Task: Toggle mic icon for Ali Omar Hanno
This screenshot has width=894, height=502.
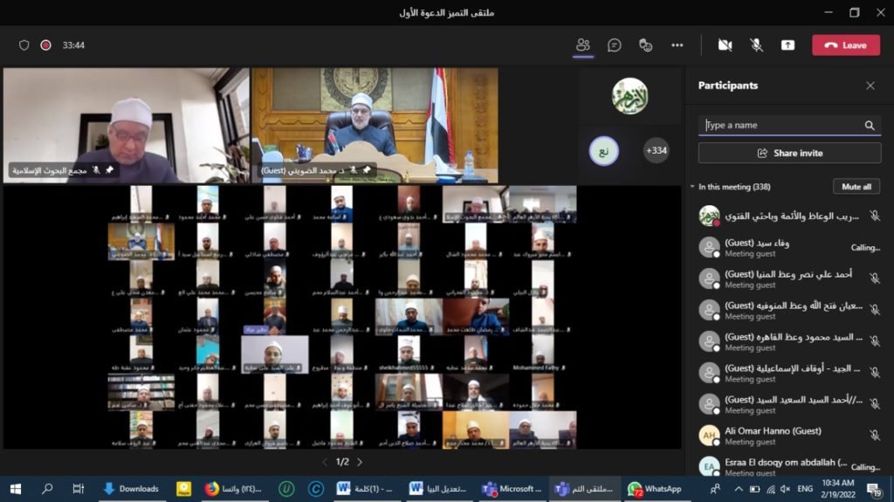Action: coord(875,435)
